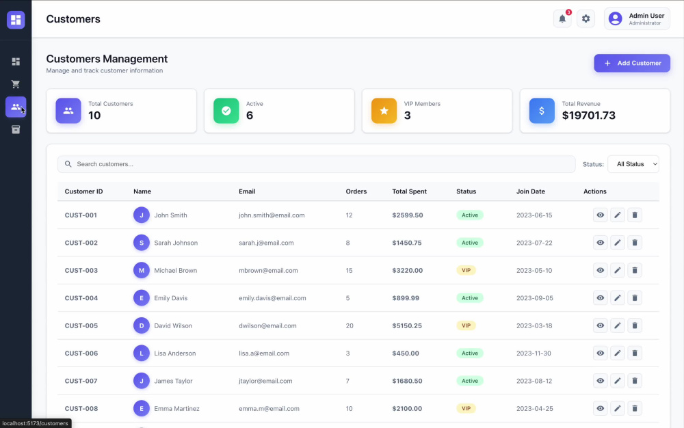This screenshot has width=684, height=428.
Task: View details eye for Michael Brown
Action: 601,270
